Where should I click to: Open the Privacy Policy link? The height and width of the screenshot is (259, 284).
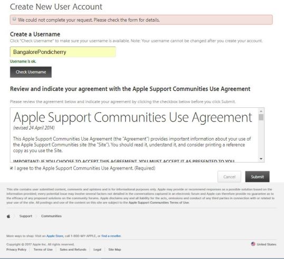[x=16, y=249]
